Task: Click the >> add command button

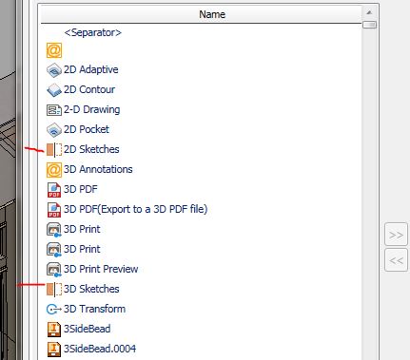Action: pyautogui.click(x=396, y=235)
